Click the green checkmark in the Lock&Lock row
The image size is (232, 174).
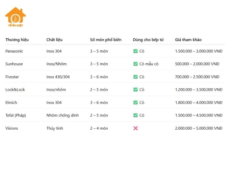[135, 90]
